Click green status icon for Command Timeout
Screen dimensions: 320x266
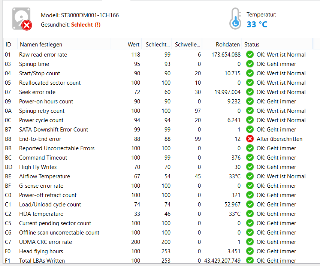tap(250, 158)
